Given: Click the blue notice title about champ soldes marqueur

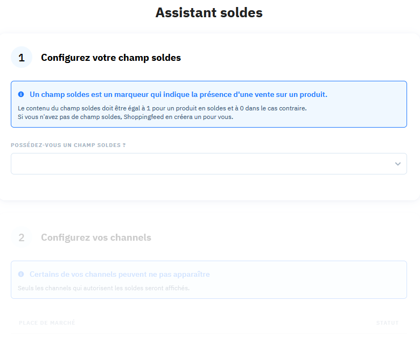Looking at the screenshot, I should [178, 95].
